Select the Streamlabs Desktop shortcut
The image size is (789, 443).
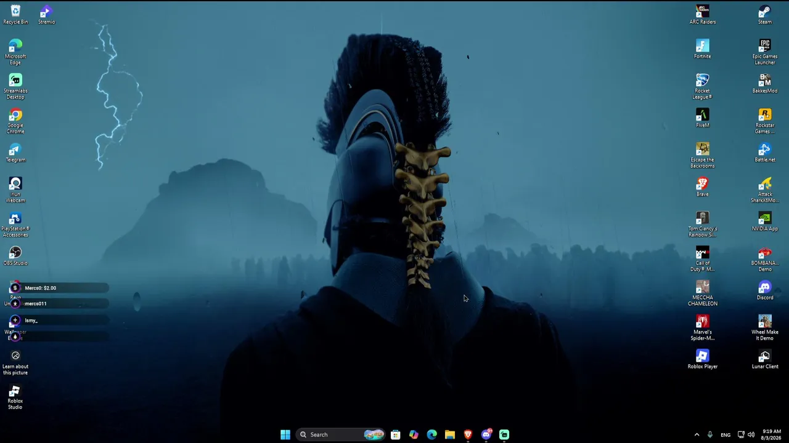tap(15, 87)
